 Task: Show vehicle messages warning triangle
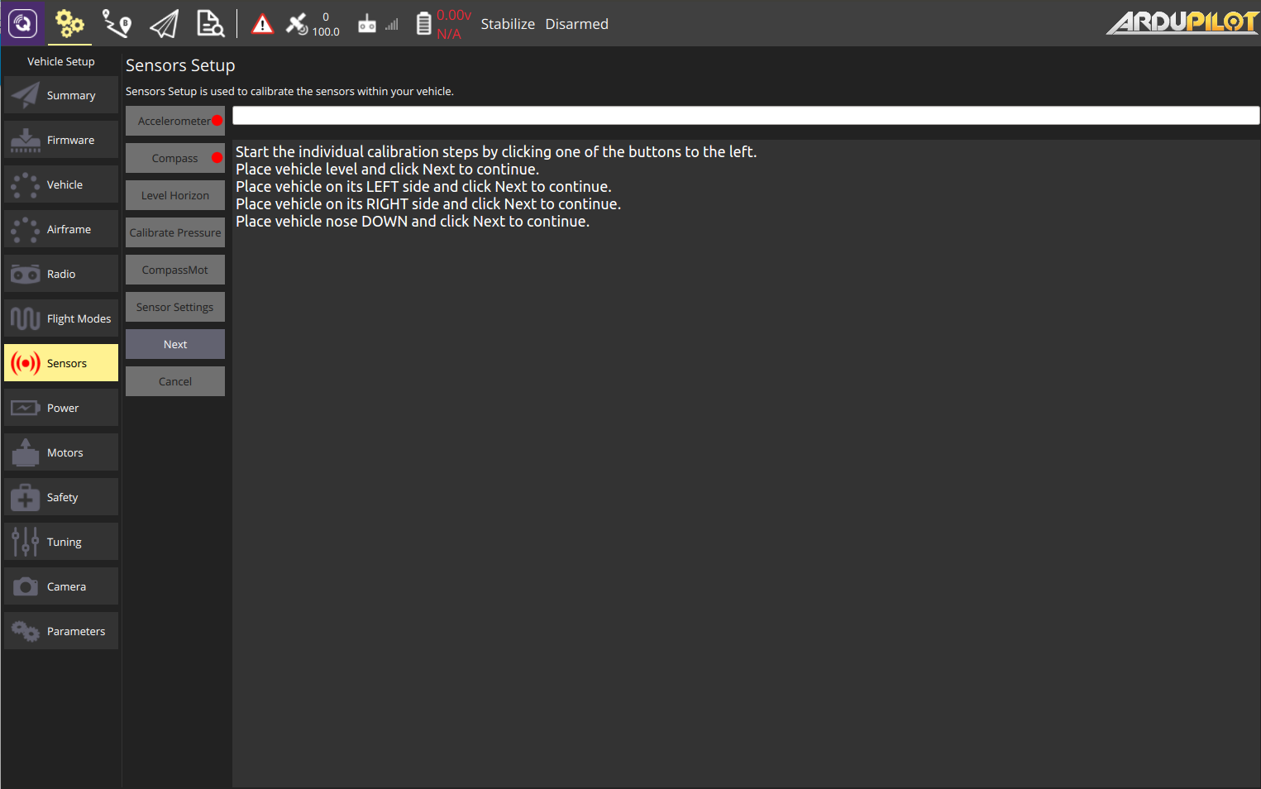(262, 24)
